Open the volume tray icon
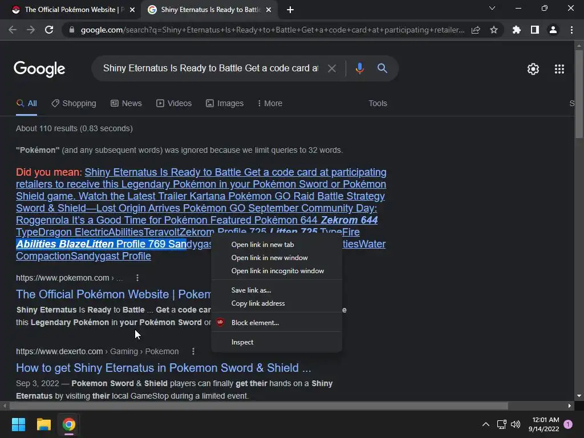Image resolution: width=584 pixels, height=438 pixels. pyautogui.click(x=516, y=424)
